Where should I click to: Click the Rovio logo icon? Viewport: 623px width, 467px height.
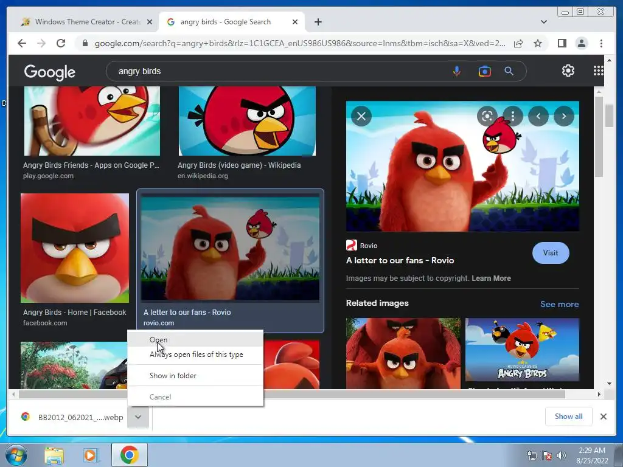pos(351,246)
